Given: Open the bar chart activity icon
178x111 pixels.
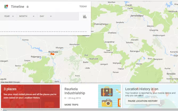Looking at the screenshot, I should (85, 16).
